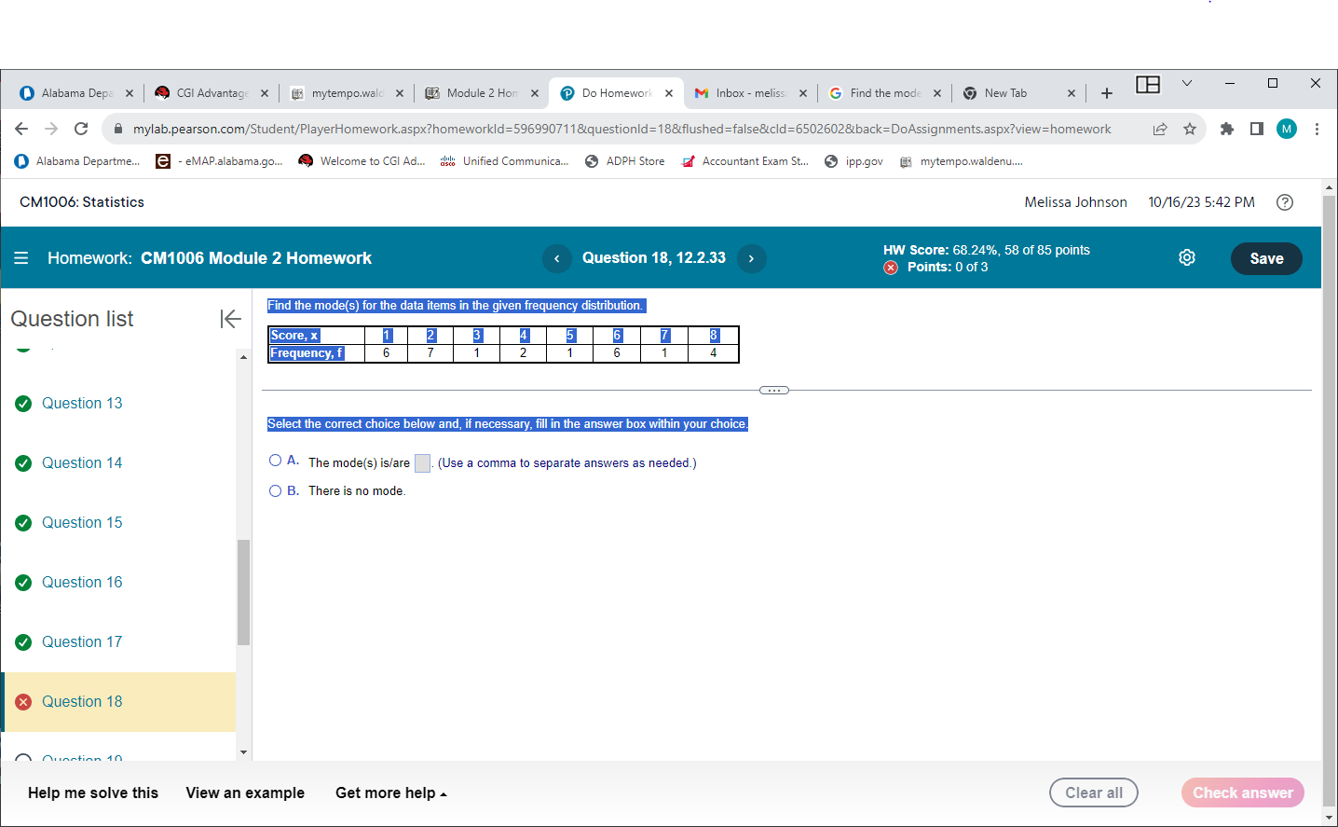1338x827 pixels.
Task: Open the Chrome profile M avatar
Action: [x=1287, y=129]
